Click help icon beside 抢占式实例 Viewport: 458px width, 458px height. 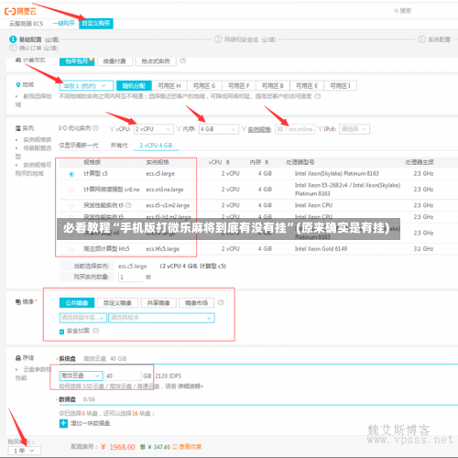183,60
